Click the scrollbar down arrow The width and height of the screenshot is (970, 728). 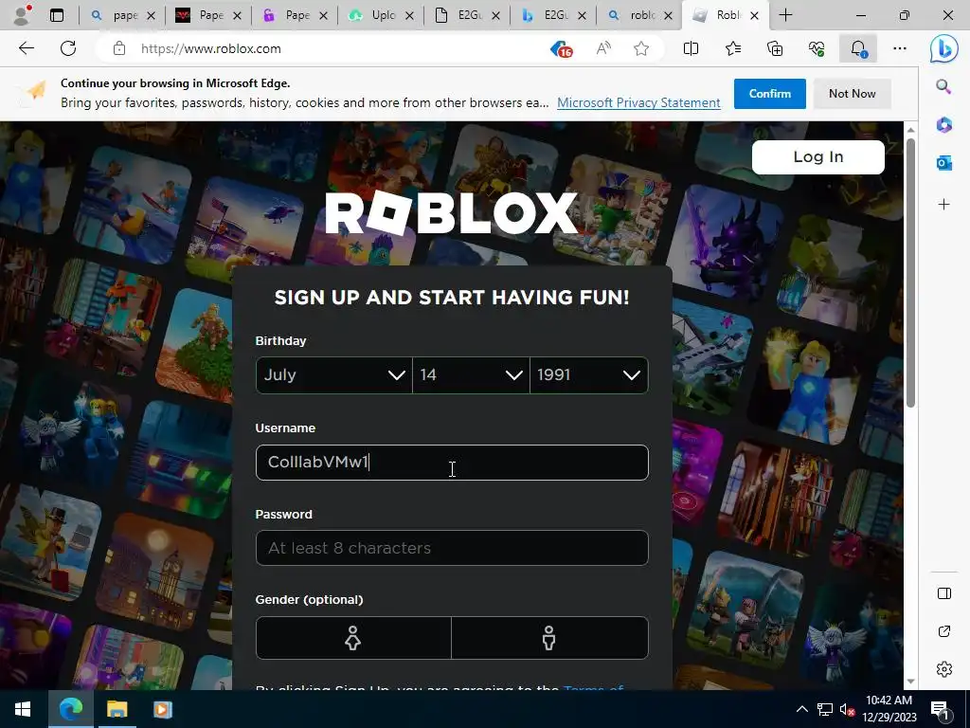pyautogui.click(x=910, y=682)
